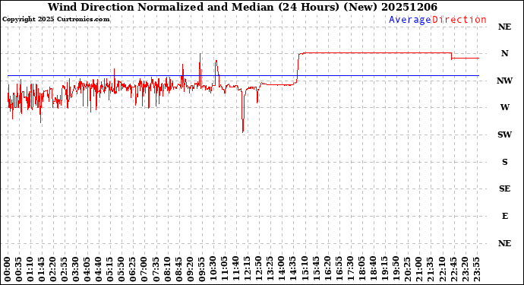
Task: Click the 17:30 time axis label
Action: point(350,270)
